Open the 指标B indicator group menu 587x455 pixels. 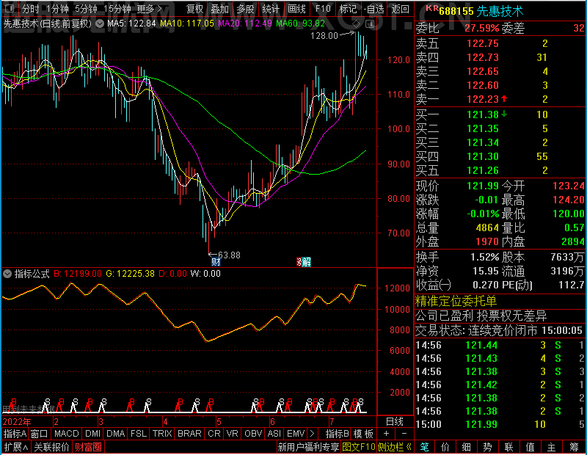click(x=337, y=434)
